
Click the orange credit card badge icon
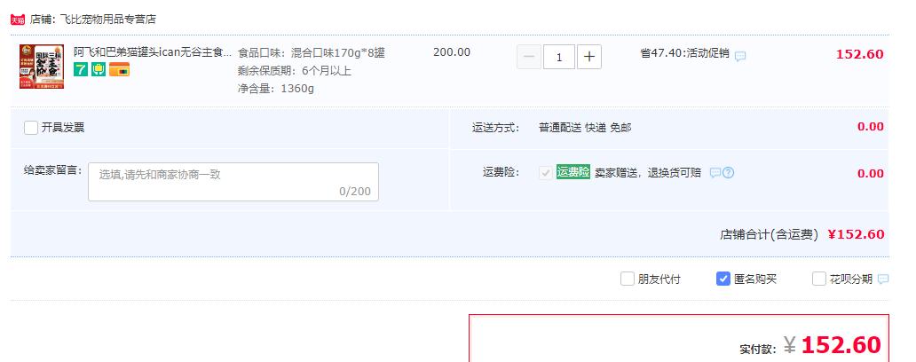click(119, 70)
